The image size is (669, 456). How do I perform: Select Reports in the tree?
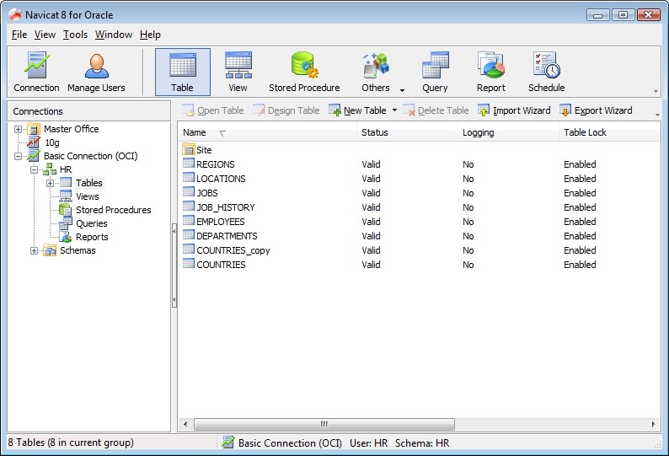tap(92, 237)
